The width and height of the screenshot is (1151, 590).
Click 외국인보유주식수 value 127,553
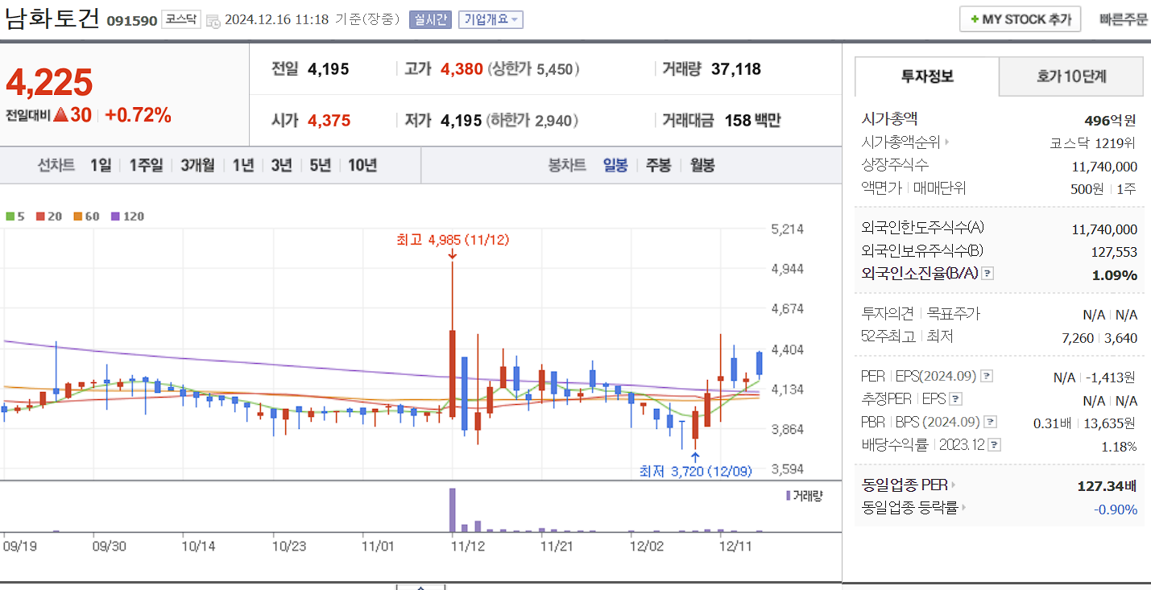point(1115,252)
